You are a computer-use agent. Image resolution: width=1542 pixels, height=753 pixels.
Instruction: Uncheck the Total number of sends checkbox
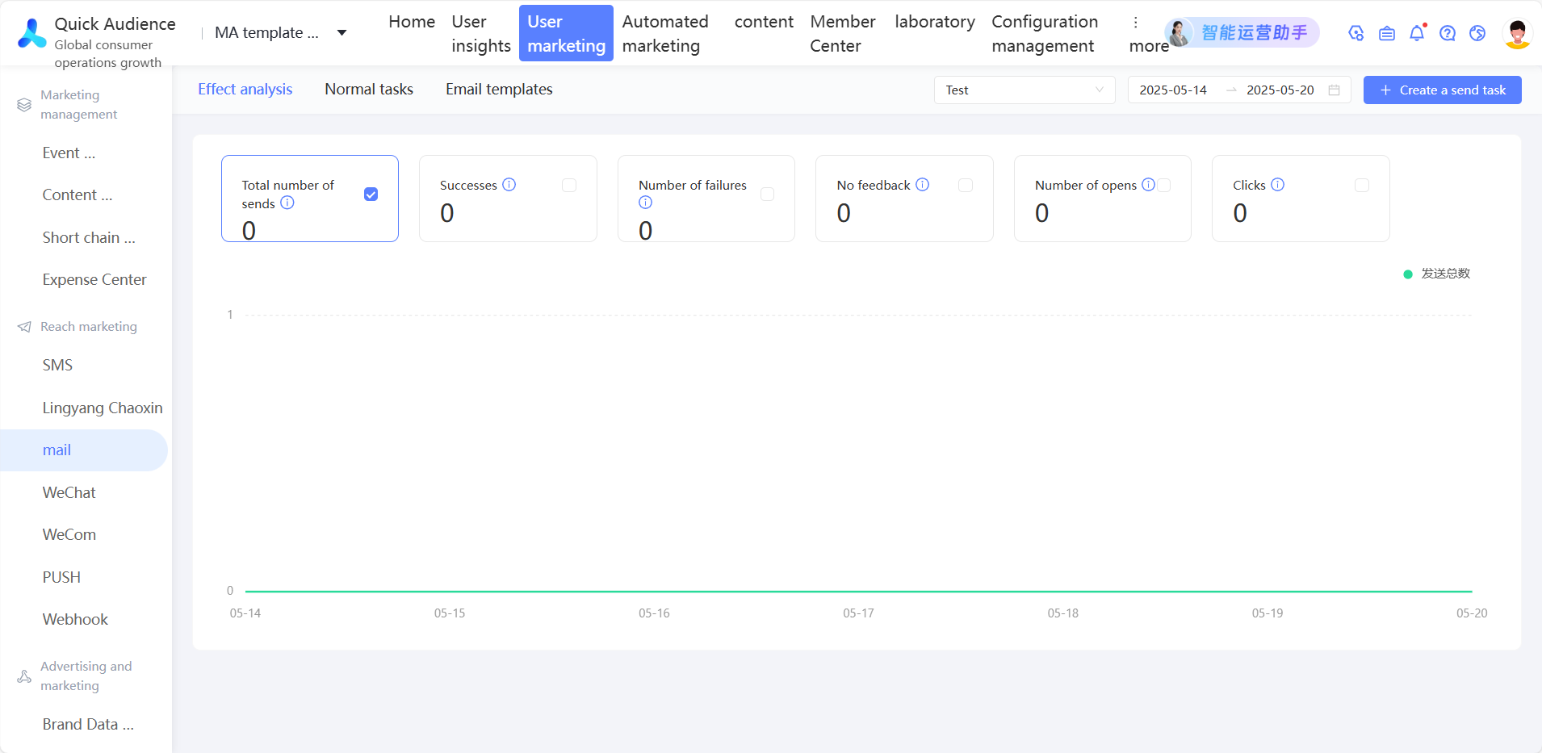371,194
